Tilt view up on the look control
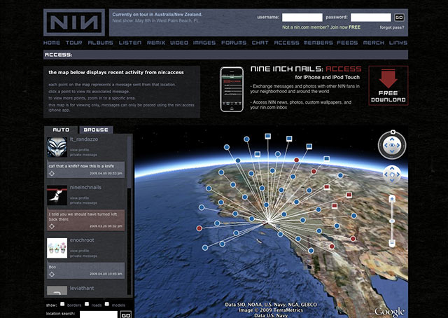 [392, 139]
